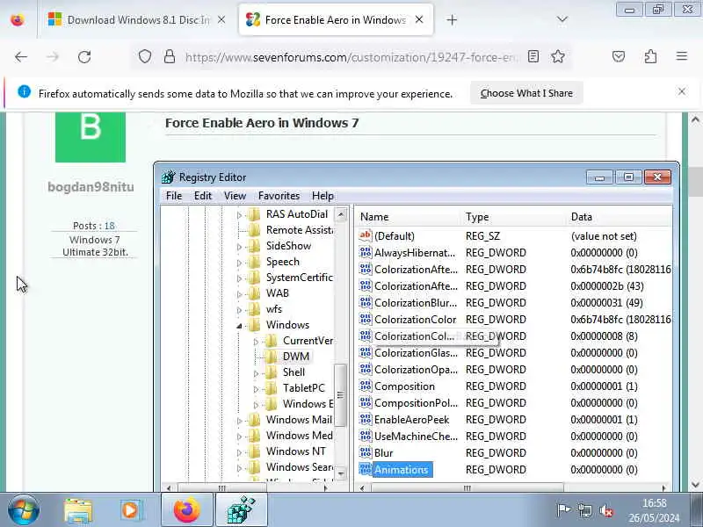Screen dimensions: 703x527
Task: Select the Composition DWORD value icon
Action: [x=366, y=386]
